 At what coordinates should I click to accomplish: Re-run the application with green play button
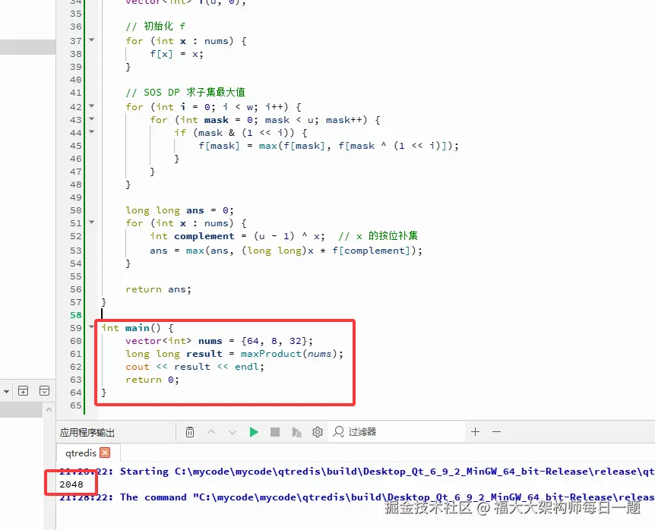tap(254, 432)
